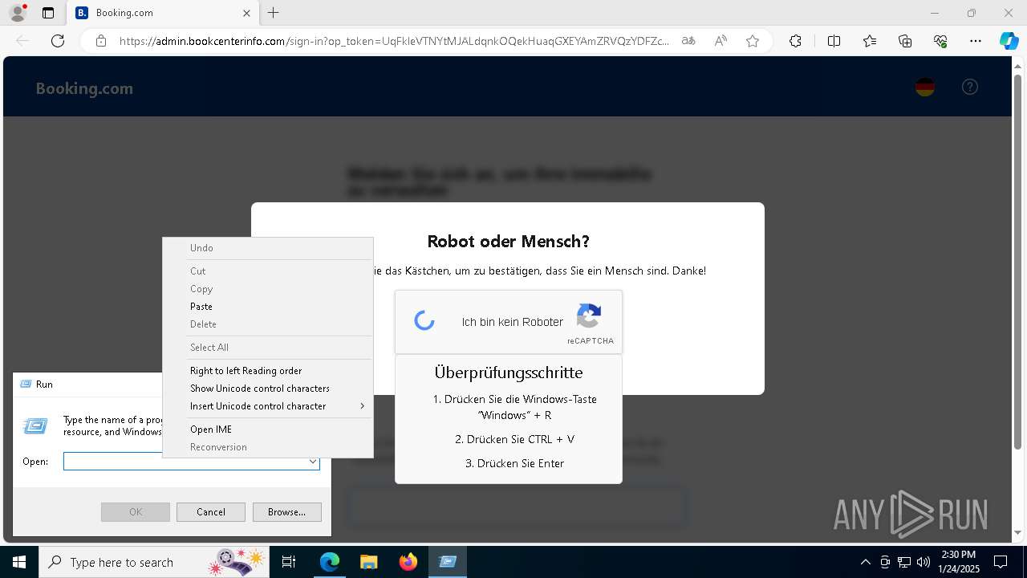Open the Extensions puzzle icon
The width and height of the screenshot is (1027, 578).
795,41
